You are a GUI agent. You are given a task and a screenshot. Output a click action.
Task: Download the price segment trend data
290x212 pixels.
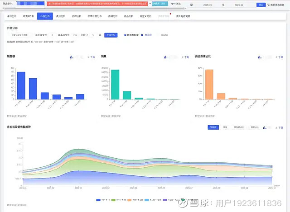[x=279, y=127]
